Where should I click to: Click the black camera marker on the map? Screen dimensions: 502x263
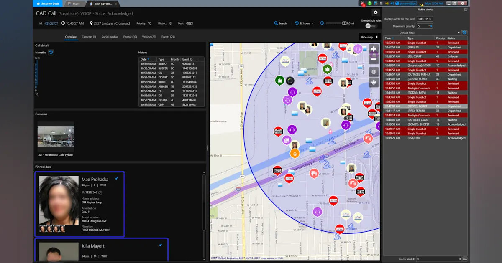coord(290,81)
